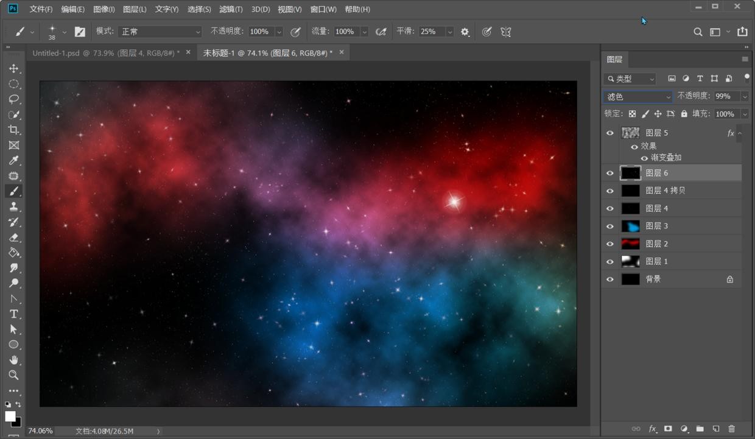The height and width of the screenshot is (439, 755).
Task: Click the delete layer trash icon
Action: (x=732, y=429)
